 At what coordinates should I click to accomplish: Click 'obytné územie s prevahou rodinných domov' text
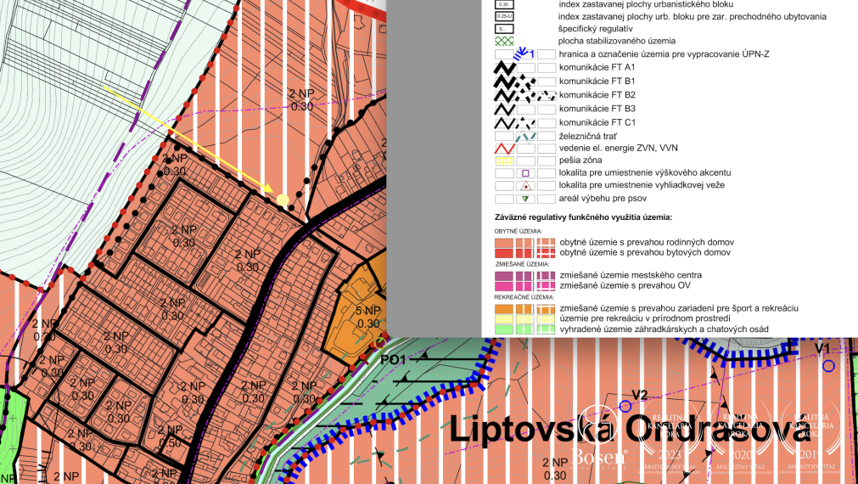tap(647, 242)
